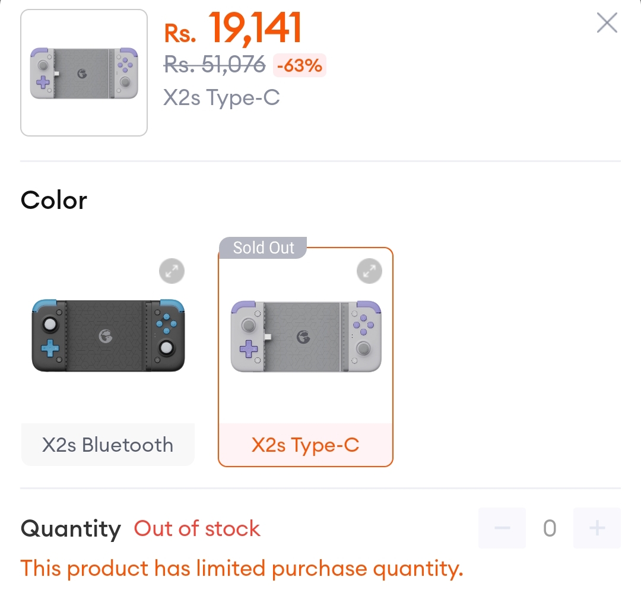Open the selected product thumbnail at top

point(84,73)
